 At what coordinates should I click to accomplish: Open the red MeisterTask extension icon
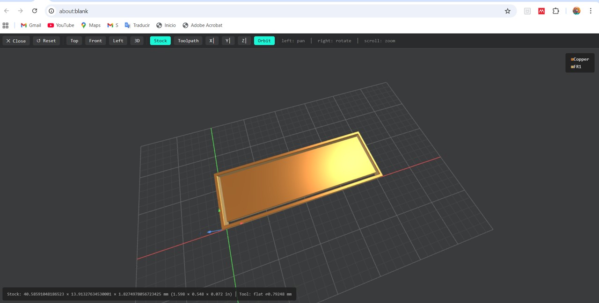[541, 11]
